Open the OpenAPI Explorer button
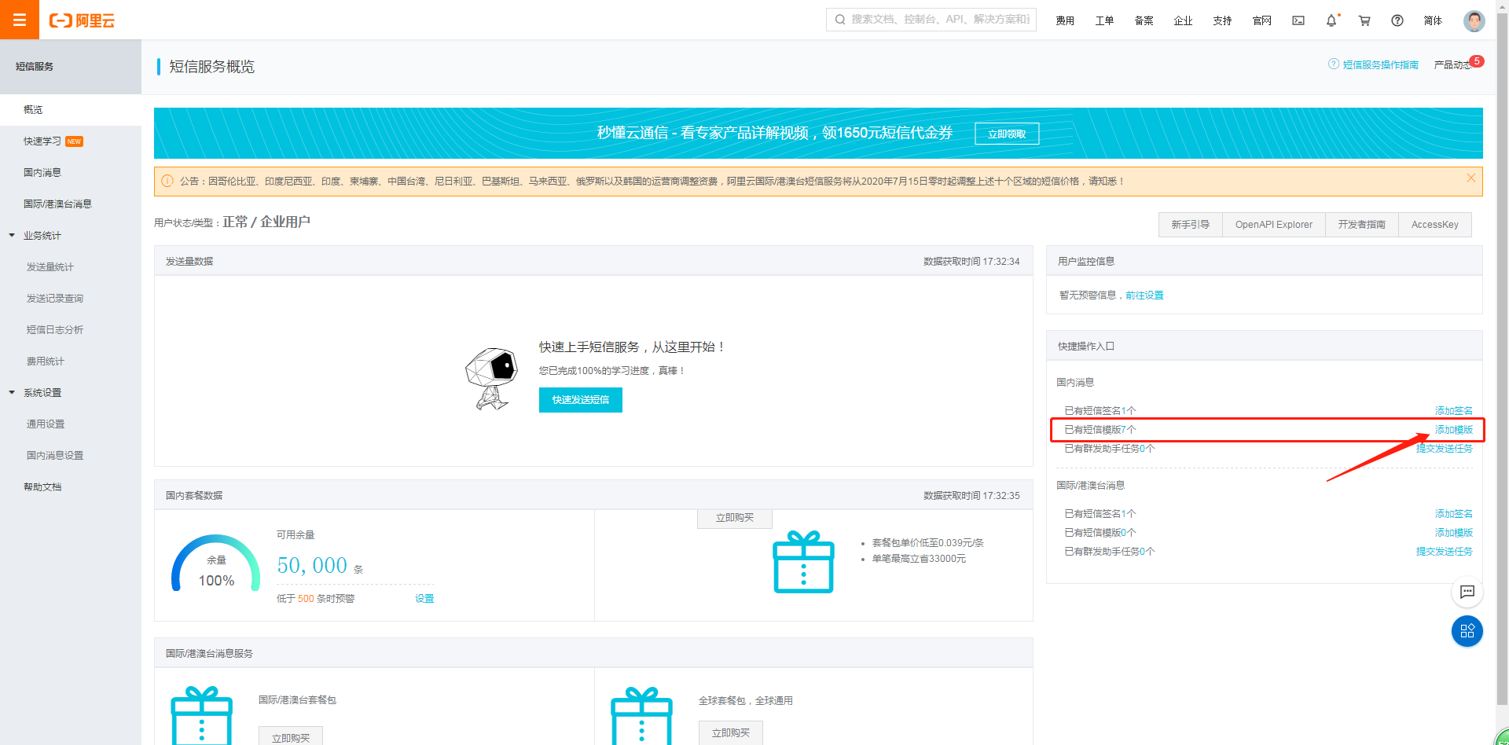Viewport: 1509px width, 745px height. [x=1273, y=225]
